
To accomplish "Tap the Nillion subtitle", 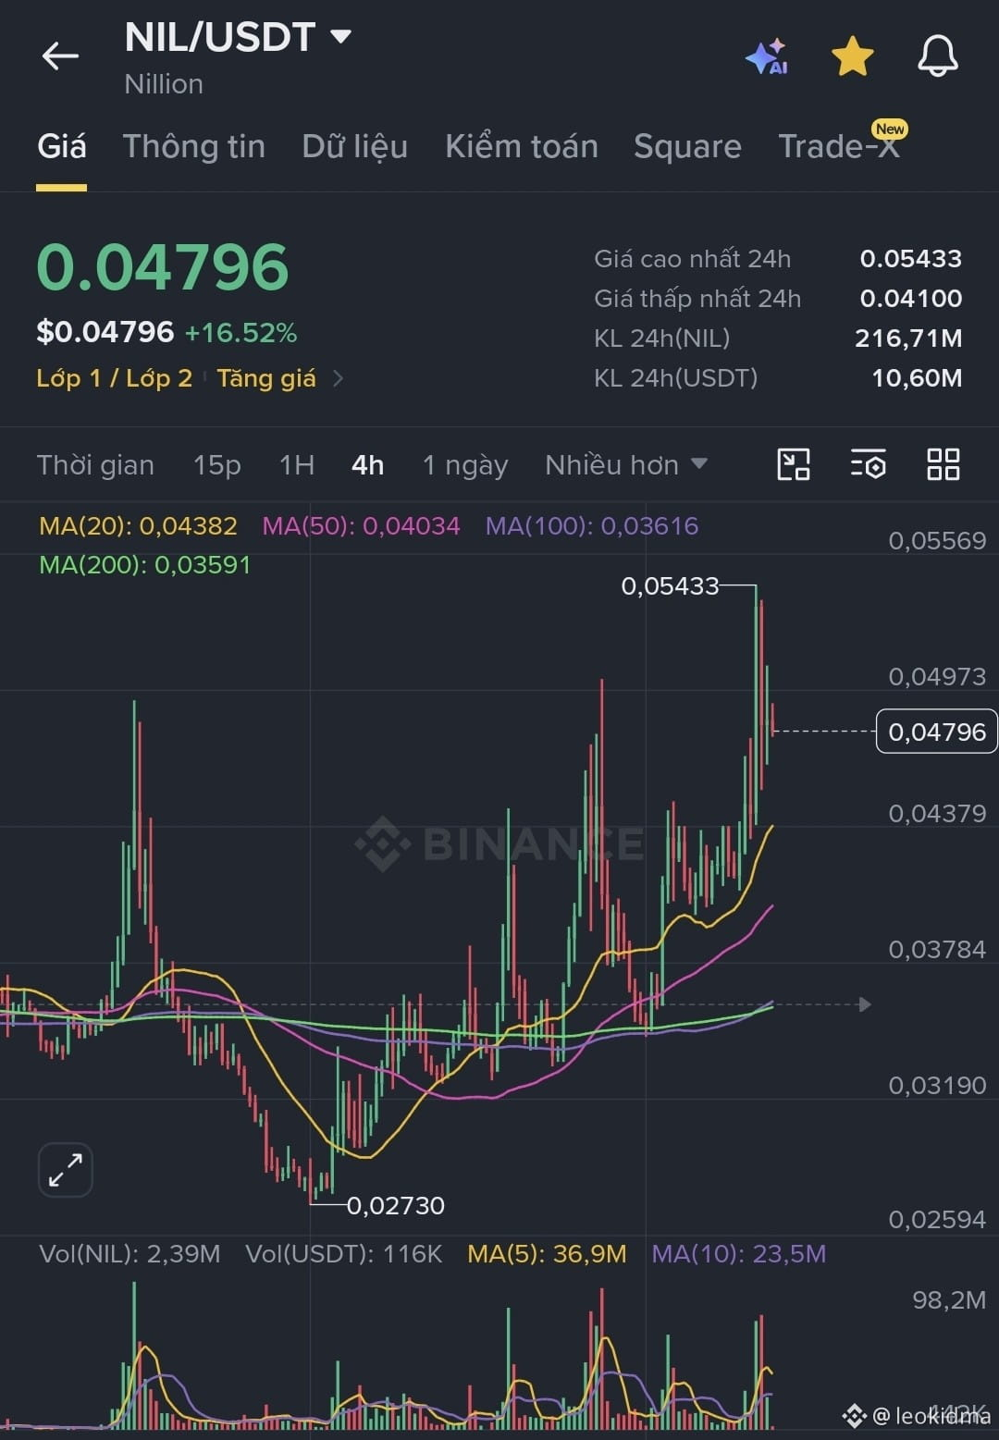I will coord(164,84).
